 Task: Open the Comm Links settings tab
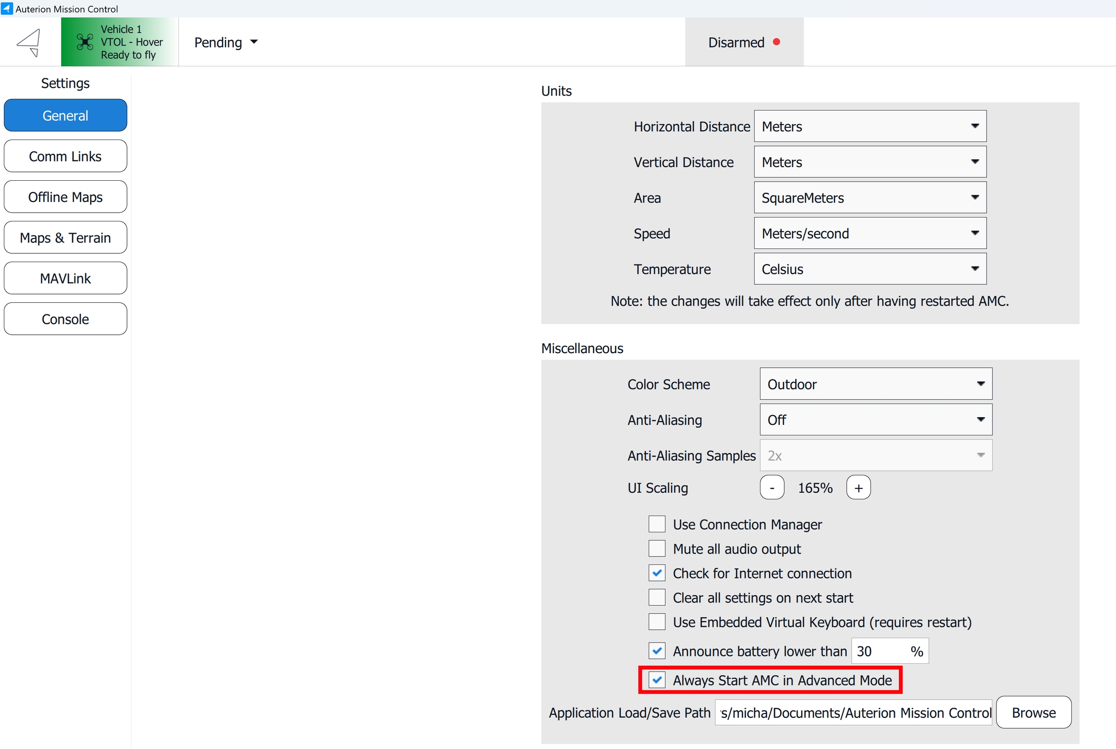tap(65, 156)
